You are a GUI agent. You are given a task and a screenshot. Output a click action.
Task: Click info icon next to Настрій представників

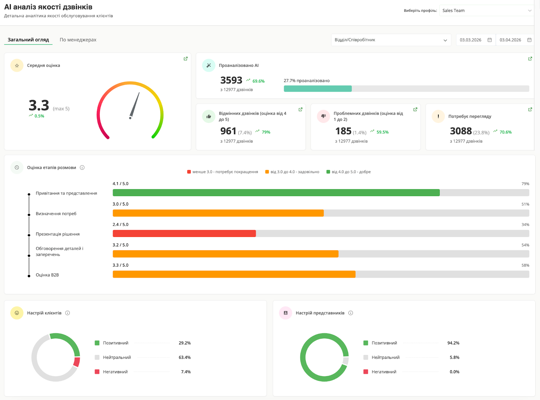point(351,313)
